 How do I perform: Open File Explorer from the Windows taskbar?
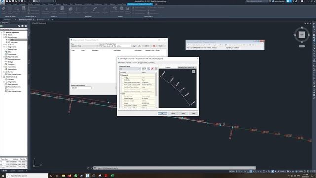coord(64,176)
